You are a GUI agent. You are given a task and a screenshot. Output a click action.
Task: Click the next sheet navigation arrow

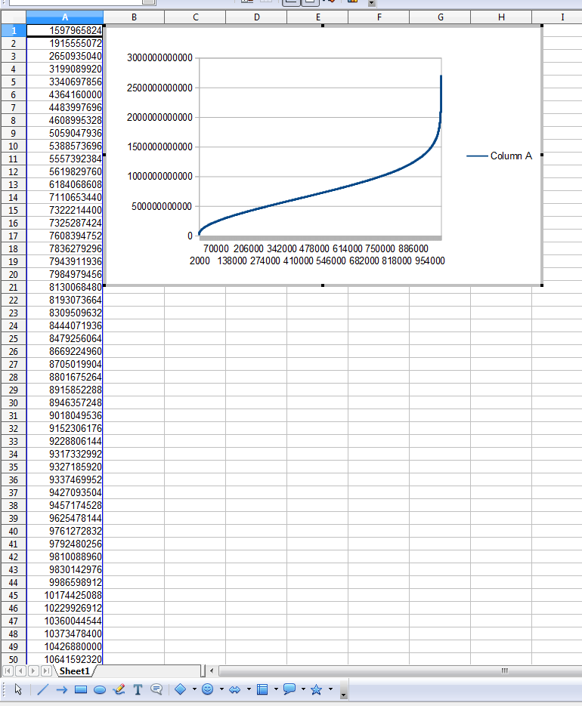(x=33, y=671)
